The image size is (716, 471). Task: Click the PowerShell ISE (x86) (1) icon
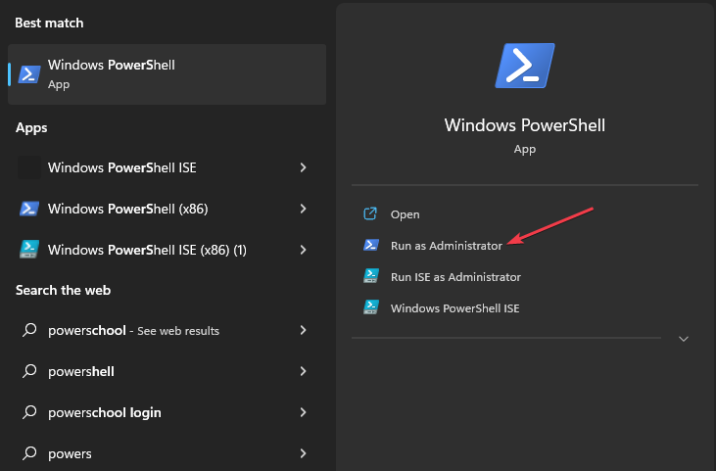click(29, 250)
